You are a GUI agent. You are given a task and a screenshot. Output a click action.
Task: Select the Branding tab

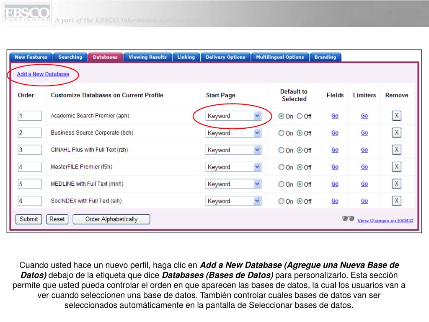[x=325, y=57]
